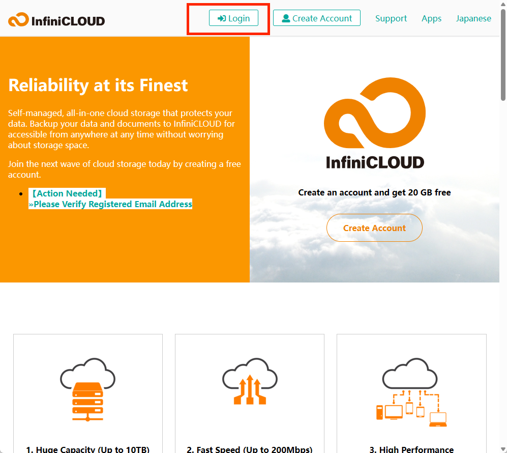Click the large InfiniCLOUD logo image
Viewport: 507px width, 453px height.
(375, 123)
